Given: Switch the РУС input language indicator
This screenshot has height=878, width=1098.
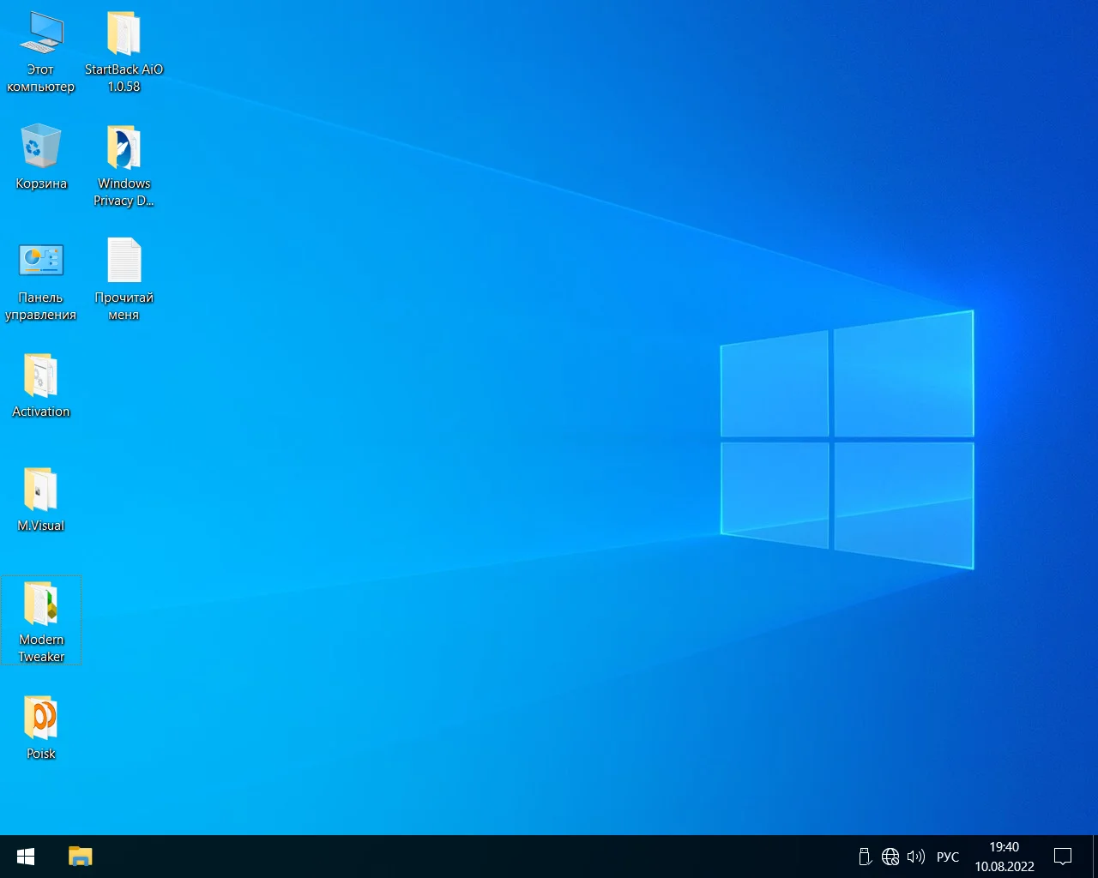Looking at the screenshot, I should click(947, 857).
